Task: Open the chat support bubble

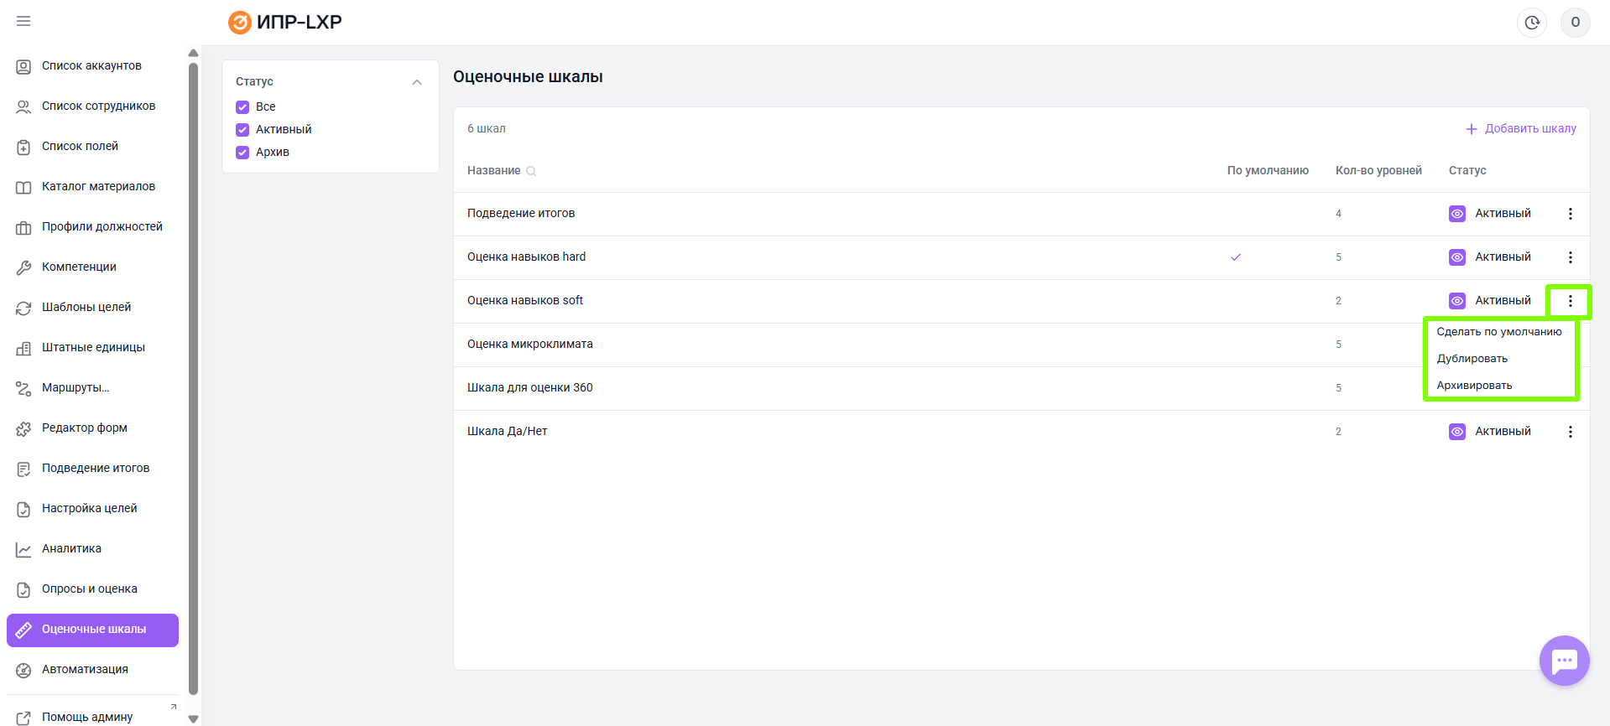Action: point(1565,661)
